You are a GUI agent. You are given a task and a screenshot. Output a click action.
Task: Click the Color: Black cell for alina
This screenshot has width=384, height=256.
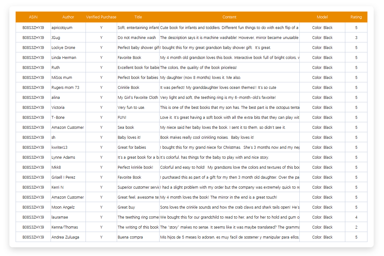(322, 97)
